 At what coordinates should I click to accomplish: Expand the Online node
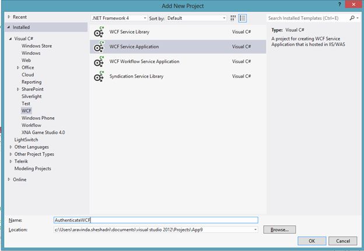[x=9, y=179]
